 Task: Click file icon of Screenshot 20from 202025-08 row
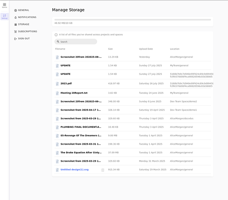[57, 57]
